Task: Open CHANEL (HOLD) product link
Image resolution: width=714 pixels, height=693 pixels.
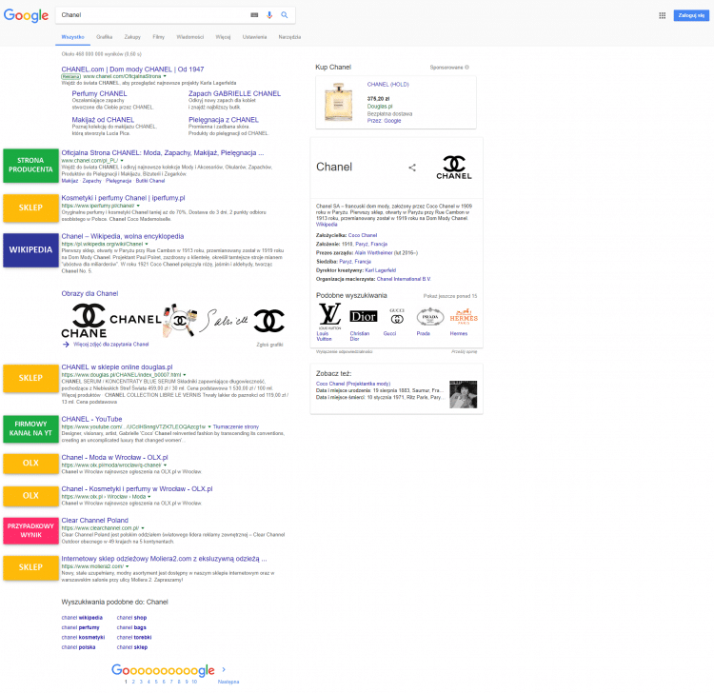Action: [388, 85]
